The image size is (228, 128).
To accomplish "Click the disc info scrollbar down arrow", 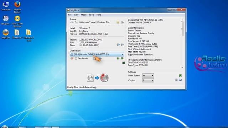I will [182, 67].
